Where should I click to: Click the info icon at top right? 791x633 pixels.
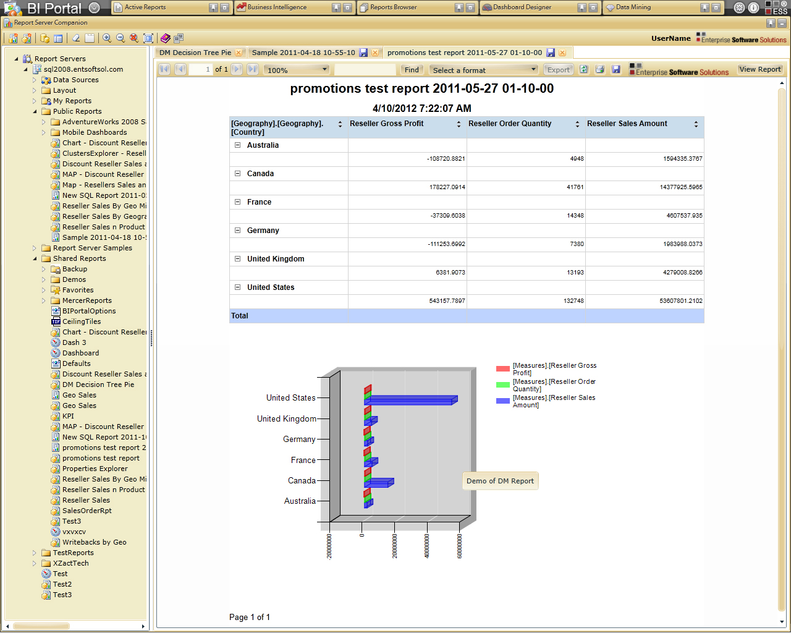point(753,8)
